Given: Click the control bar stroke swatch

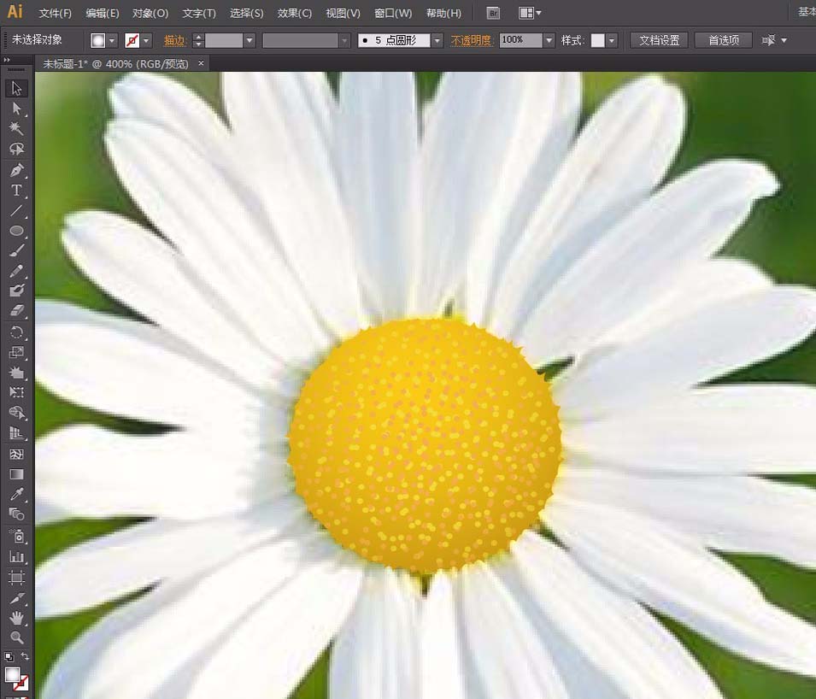Looking at the screenshot, I should click(132, 40).
